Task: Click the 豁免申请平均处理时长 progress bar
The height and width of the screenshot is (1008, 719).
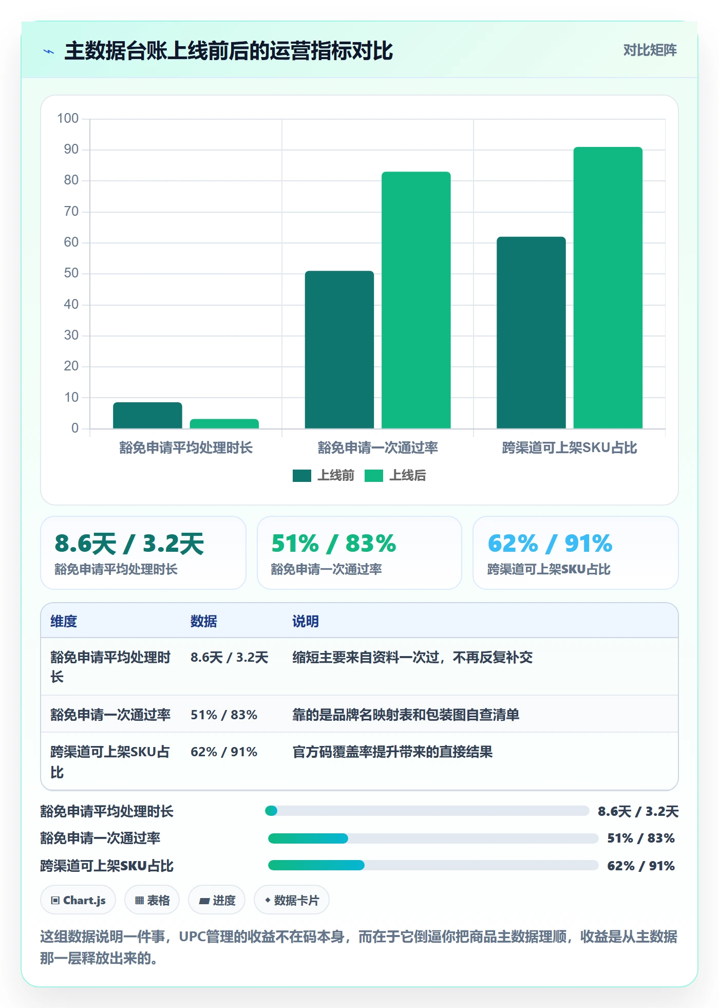Action: click(x=427, y=811)
